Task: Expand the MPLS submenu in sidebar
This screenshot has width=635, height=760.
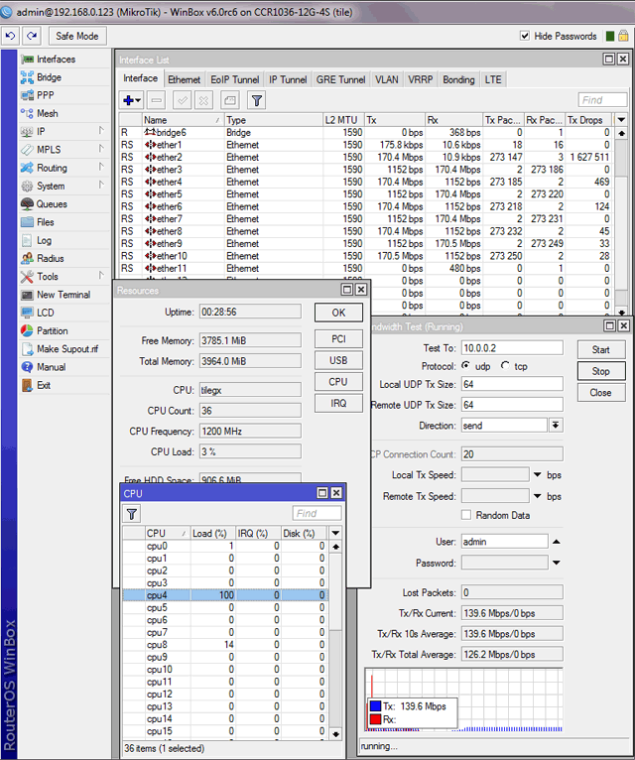Action: coord(101,148)
